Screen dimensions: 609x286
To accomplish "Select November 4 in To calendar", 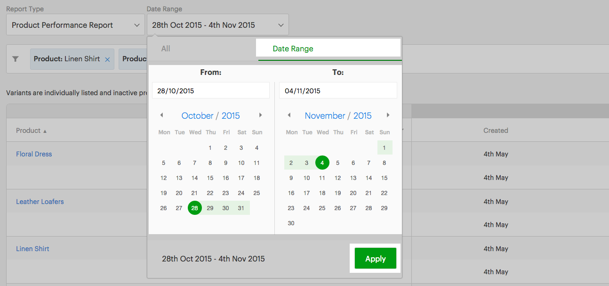I will point(322,163).
